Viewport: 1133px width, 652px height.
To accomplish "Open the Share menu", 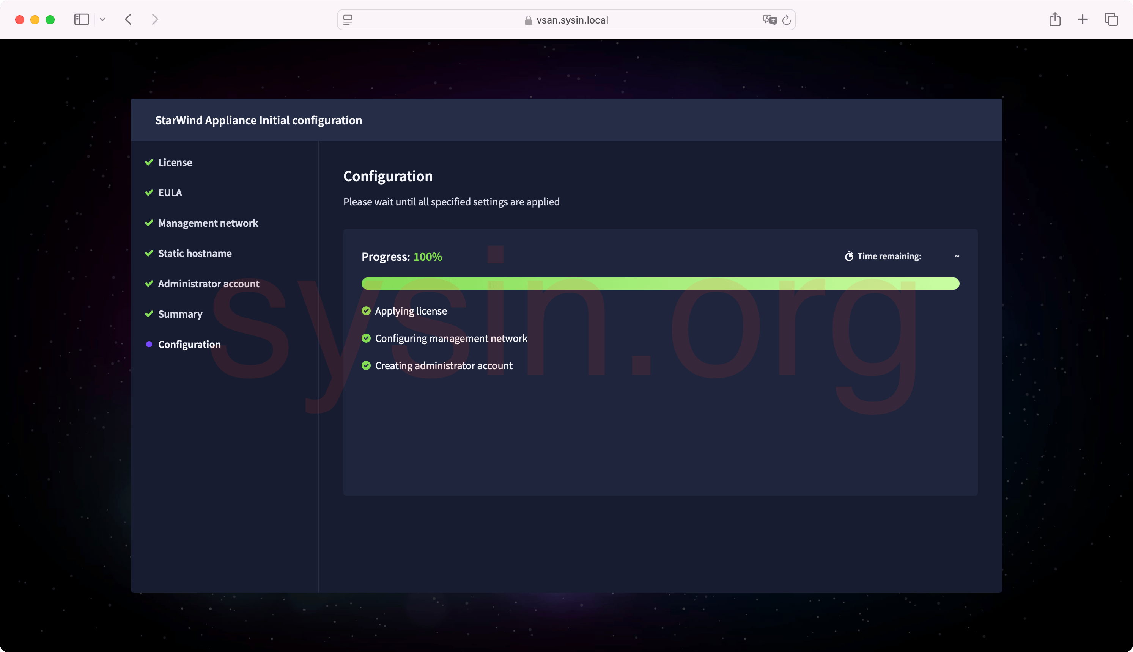I will tap(1054, 20).
